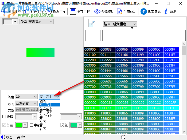This screenshot has height=140, width=187.
Task: Open the 方向 从左到右 direction dropdown
Action: coord(26,103)
